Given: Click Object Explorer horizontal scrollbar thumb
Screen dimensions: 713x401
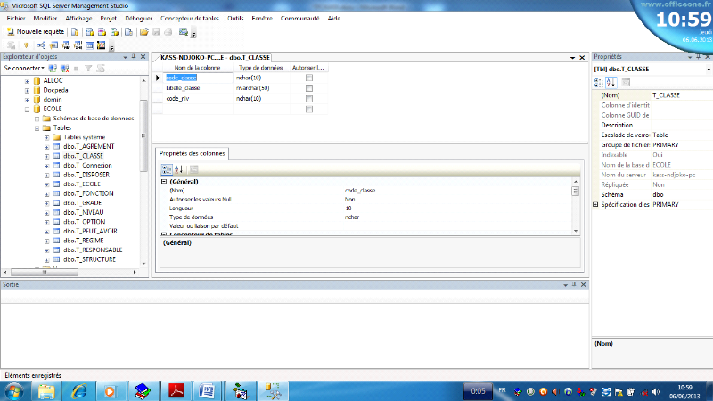Looking at the screenshot, I should tap(44, 272).
